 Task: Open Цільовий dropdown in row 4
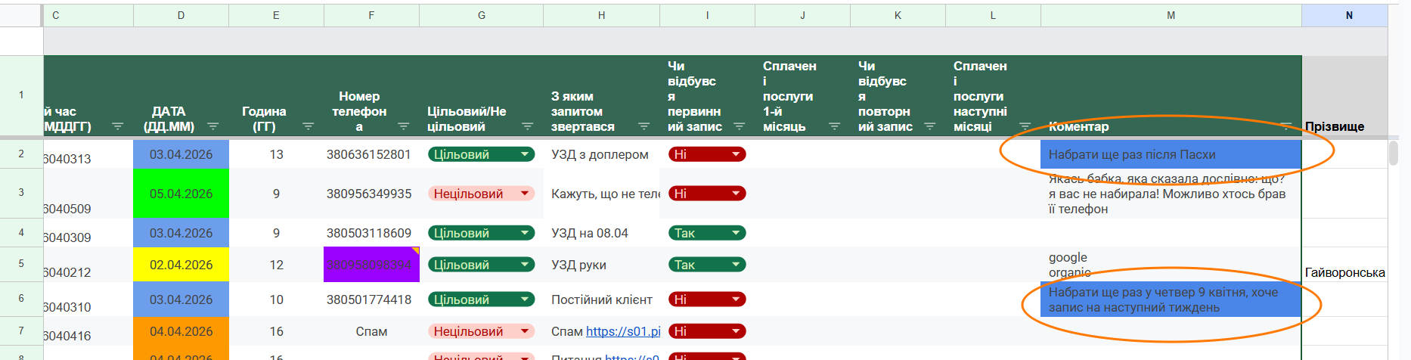[x=525, y=233]
